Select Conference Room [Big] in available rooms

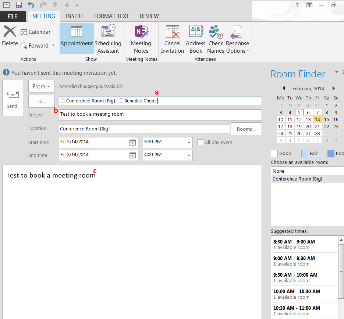307,179
